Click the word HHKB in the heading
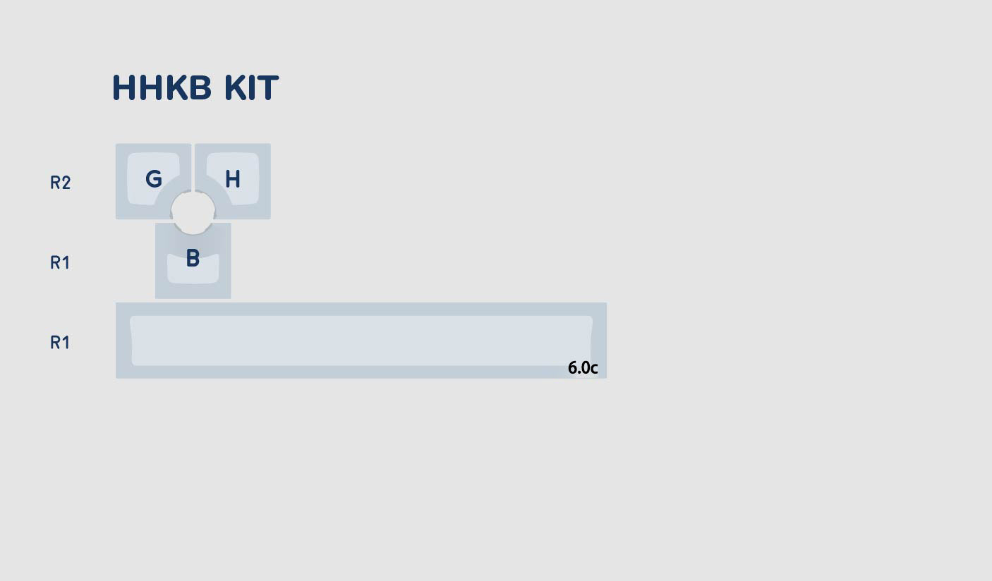This screenshot has width=992, height=581. coord(162,88)
